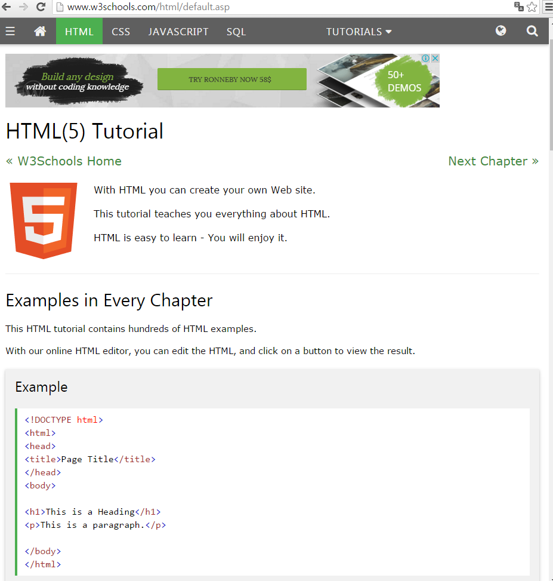Click the opening <body> code line

coord(40,486)
